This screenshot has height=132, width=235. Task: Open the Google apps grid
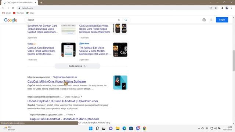pos(211,20)
